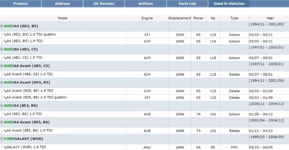289x150 pixels.
Task: Collapse the AUDI A6 Avant (4B5, C5) group
Action: 2,66
